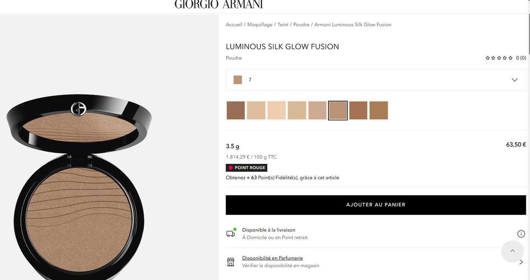Click the Point Rouge badge
The width and height of the screenshot is (530, 280).
click(x=246, y=168)
